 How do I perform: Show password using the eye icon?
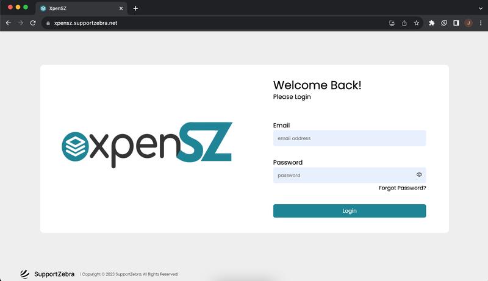[419, 175]
